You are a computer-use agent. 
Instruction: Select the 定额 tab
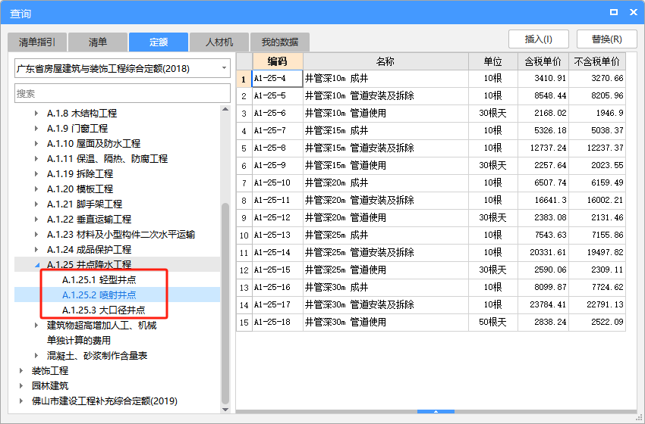click(159, 42)
